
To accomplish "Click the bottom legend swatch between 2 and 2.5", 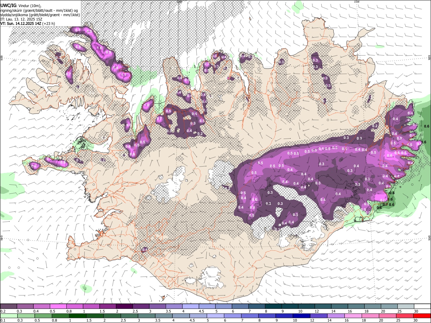I will 112,316.
